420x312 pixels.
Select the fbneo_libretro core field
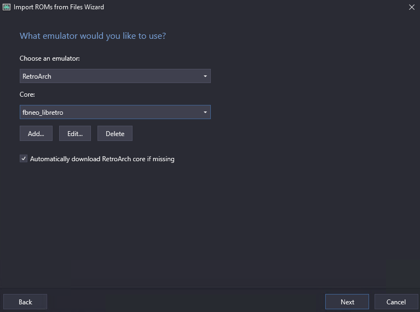click(115, 113)
